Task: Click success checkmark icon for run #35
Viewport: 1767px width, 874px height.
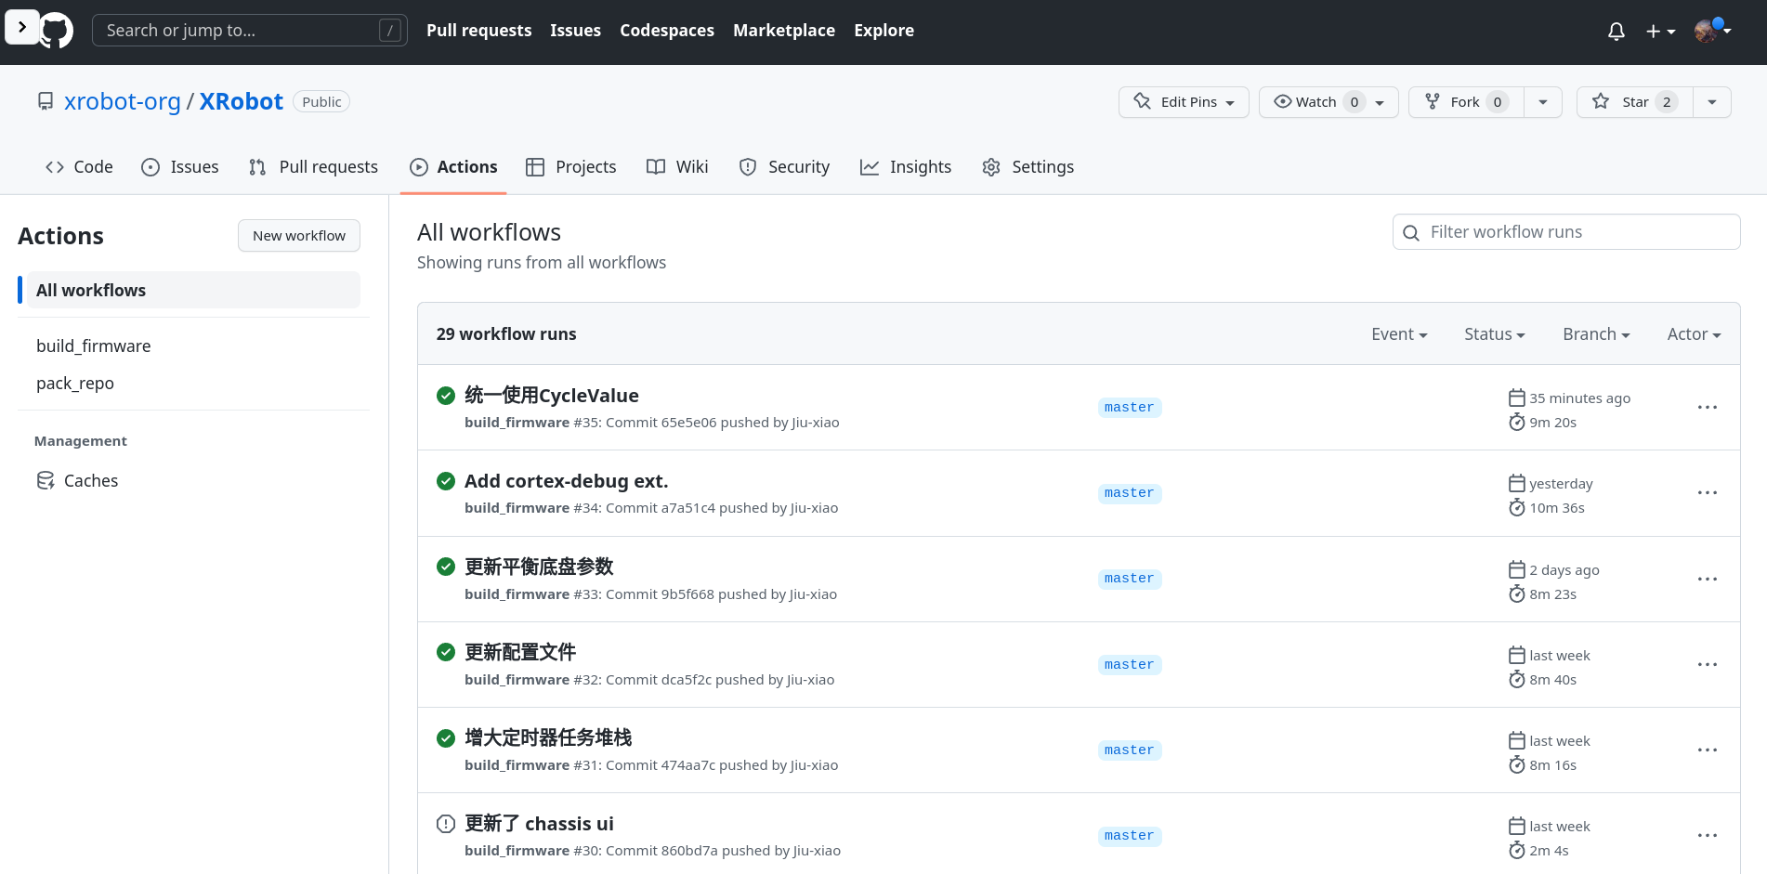Action: pyautogui.click(x=446, y=396)
